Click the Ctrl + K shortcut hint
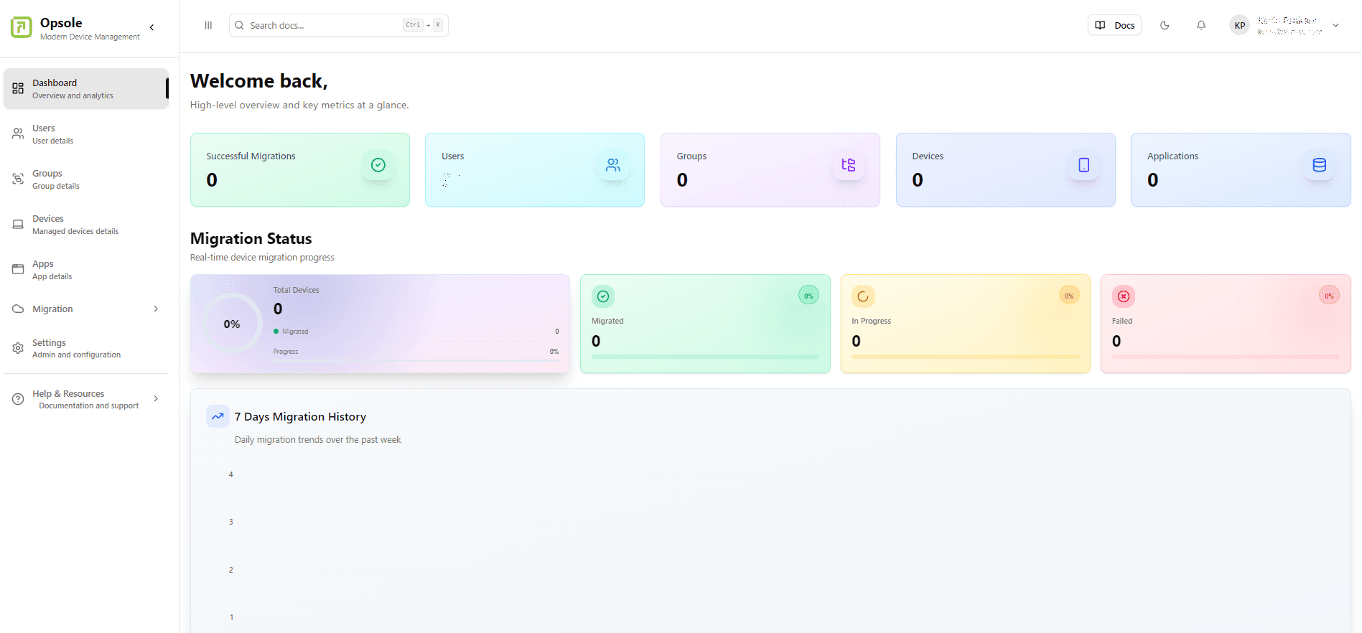1362x633 pixels. pos(424,25)
